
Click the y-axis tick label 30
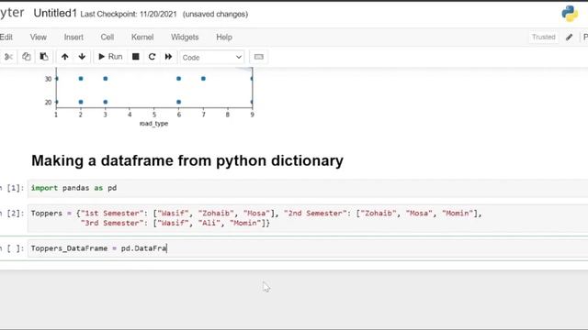(x=48, y=79)
